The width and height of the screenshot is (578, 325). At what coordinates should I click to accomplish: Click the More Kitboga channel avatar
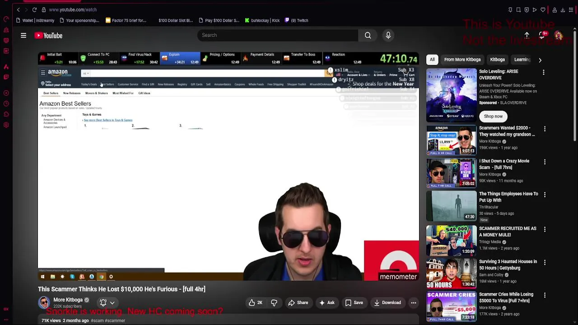pos(44,303)
